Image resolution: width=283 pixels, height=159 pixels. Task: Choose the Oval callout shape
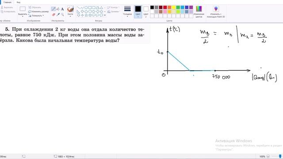pyautogui.click(x=97, y=15)
